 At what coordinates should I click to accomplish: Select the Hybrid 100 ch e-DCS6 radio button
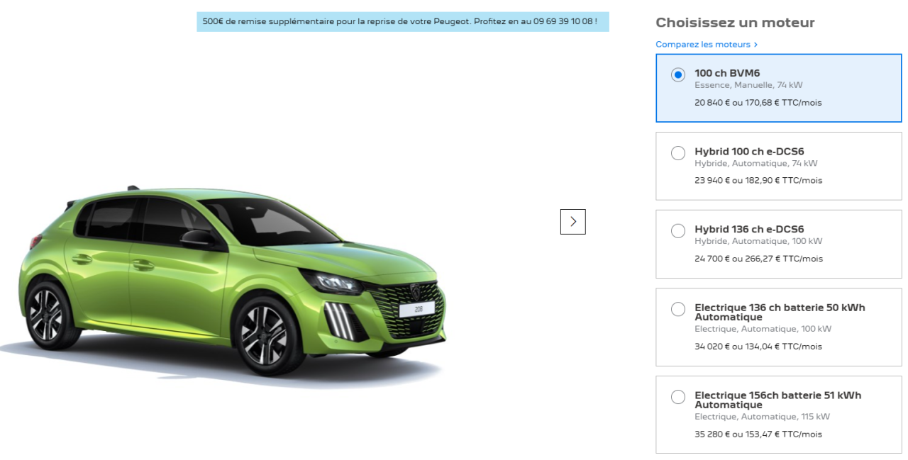(x=677, y=153)
